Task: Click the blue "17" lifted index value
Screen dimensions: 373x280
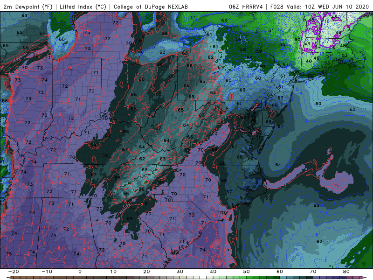Action: click(327, 41)
